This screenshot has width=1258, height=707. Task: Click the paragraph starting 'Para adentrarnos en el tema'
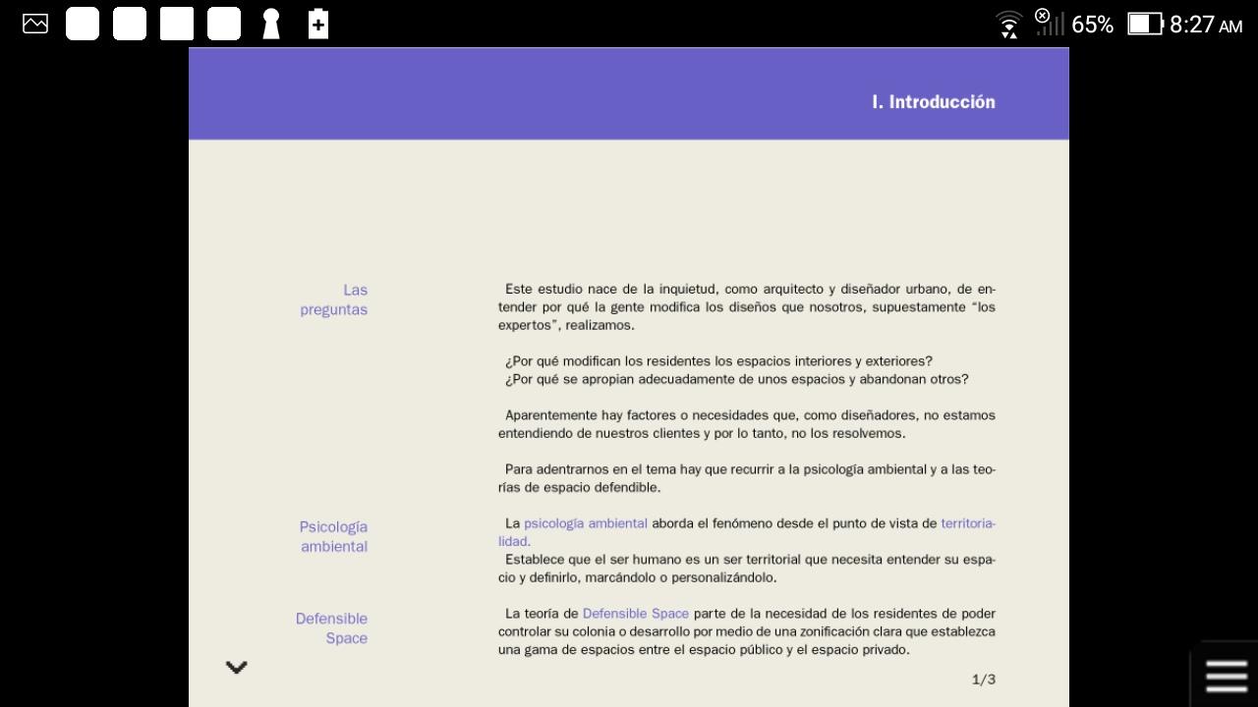pyautogui.click(x=747, y=478)
